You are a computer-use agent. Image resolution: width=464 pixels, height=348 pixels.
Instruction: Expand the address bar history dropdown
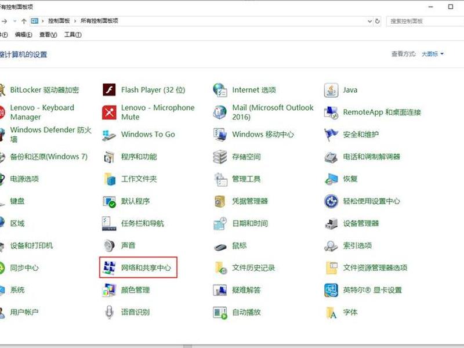369,21
